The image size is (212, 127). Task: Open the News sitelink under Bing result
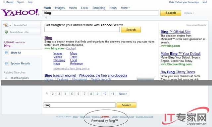(57, 63)
